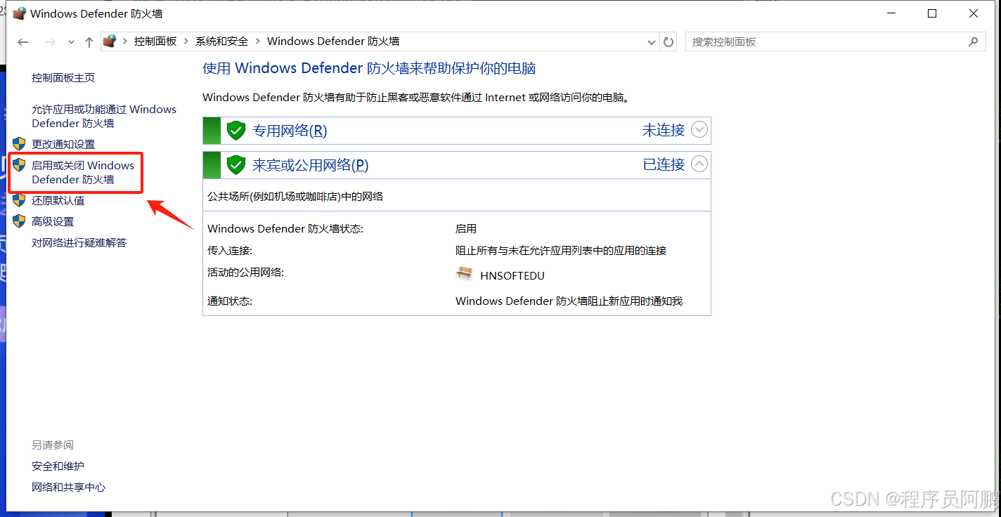
Task: Close the Windows Defender 防火墙 window
Action: click(x=974, y=13)
